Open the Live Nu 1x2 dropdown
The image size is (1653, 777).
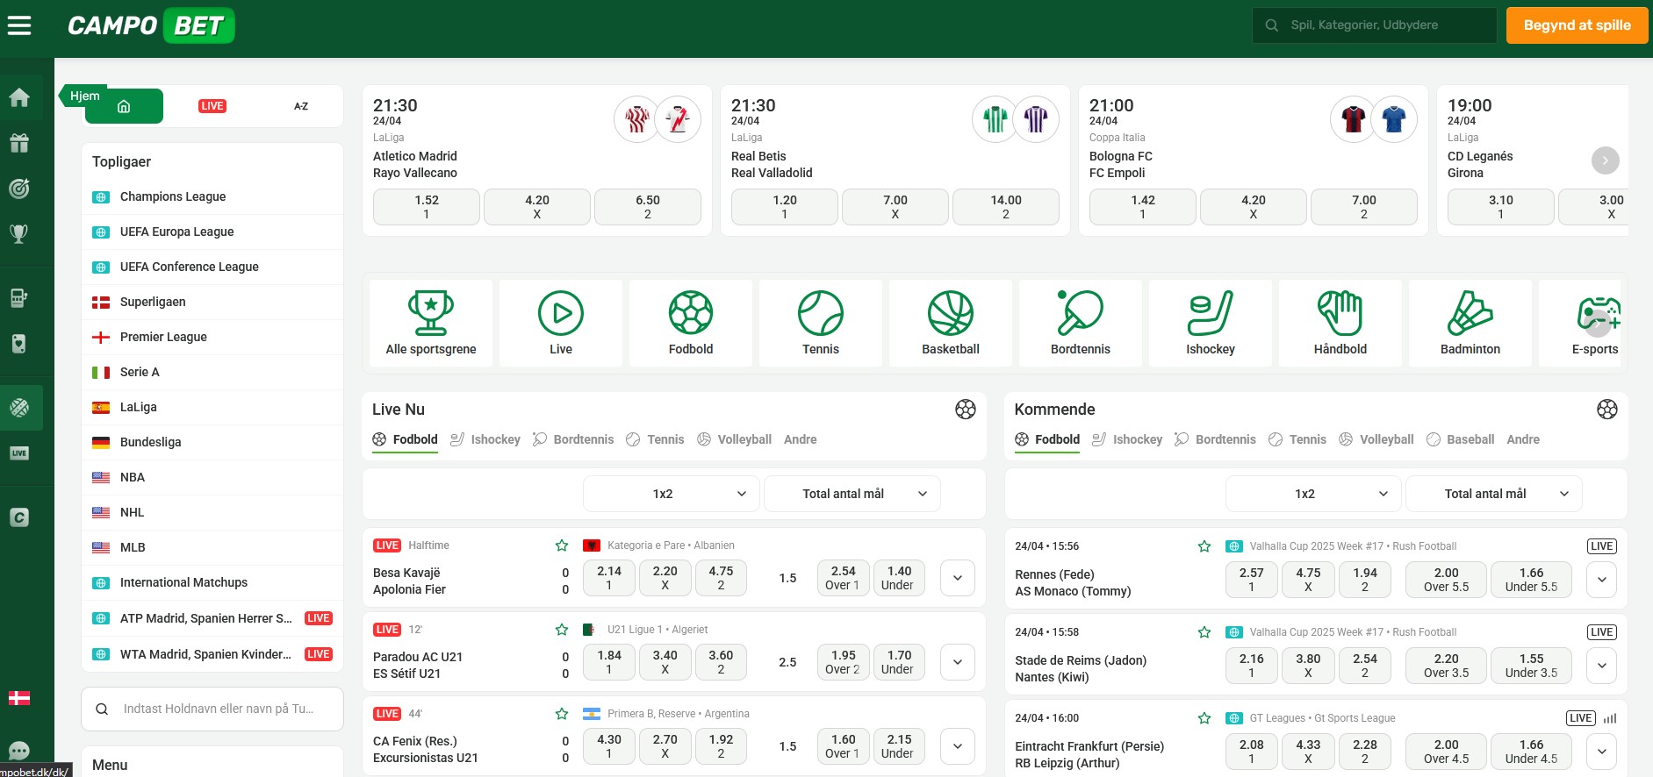pos(672,494)
